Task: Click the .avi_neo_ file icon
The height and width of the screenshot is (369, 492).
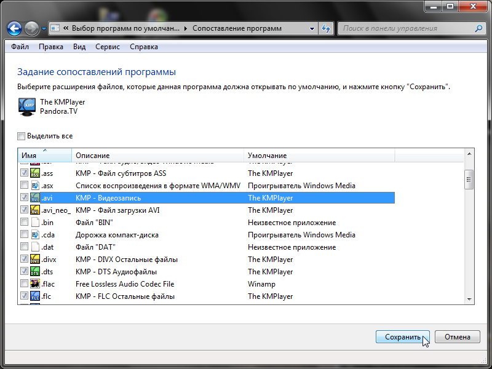Action: coord(35,210)
